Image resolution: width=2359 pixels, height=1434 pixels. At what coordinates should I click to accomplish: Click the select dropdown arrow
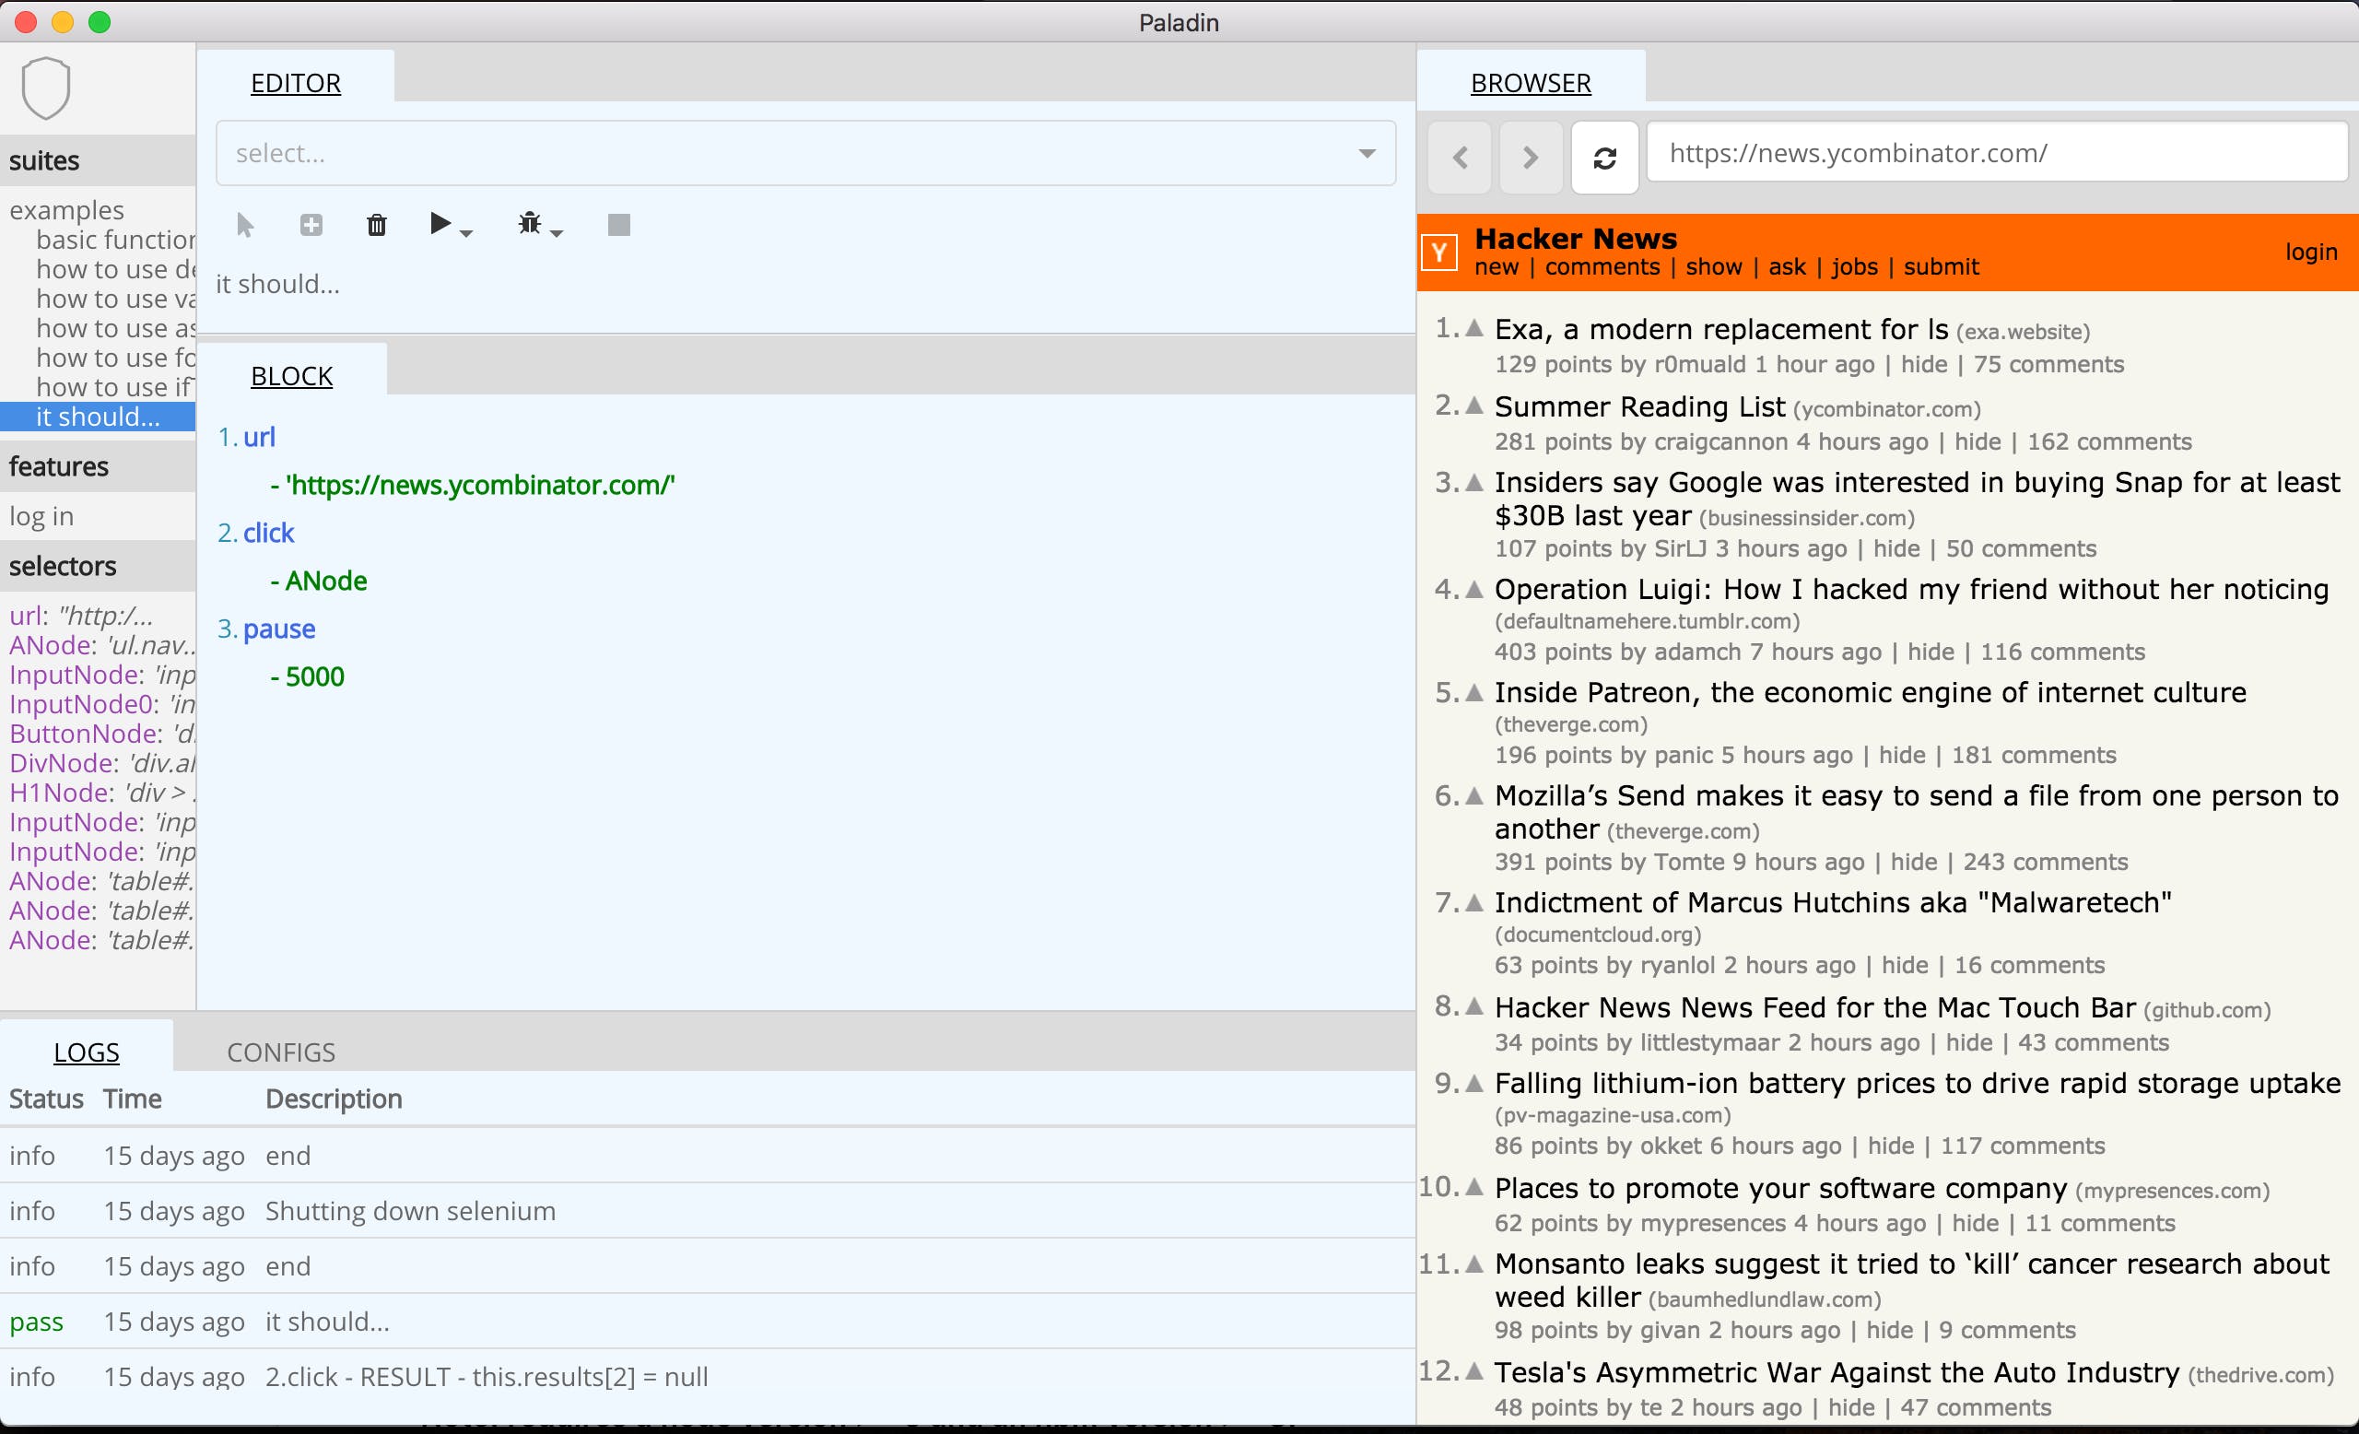click(x=1367, y=153)
